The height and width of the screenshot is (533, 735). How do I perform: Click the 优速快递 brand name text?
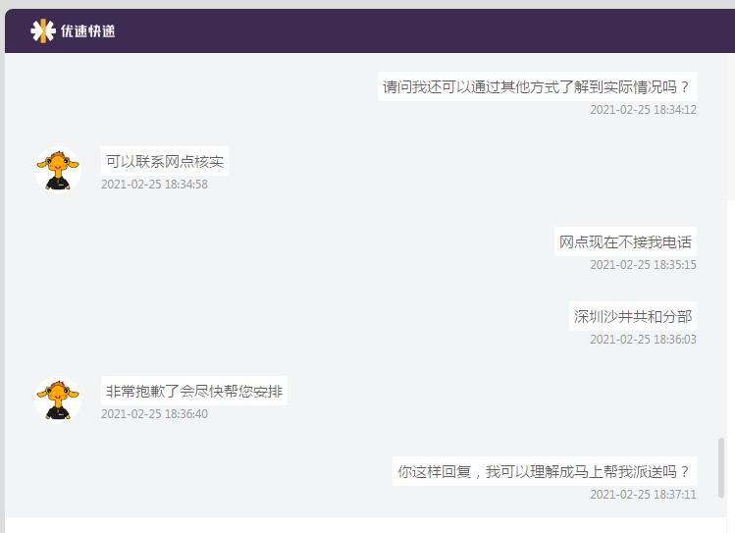[87, 31]
